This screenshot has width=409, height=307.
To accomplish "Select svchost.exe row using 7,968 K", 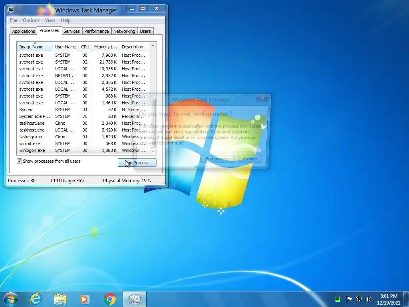I will pyautogui.click(x=83, y=55).
